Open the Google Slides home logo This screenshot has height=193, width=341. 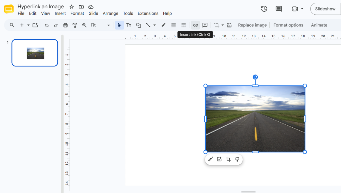9,9
